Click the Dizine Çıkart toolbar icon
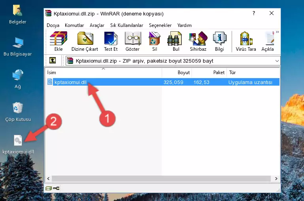This screenshot has height=201, width=304. click(x=85, y=41)
